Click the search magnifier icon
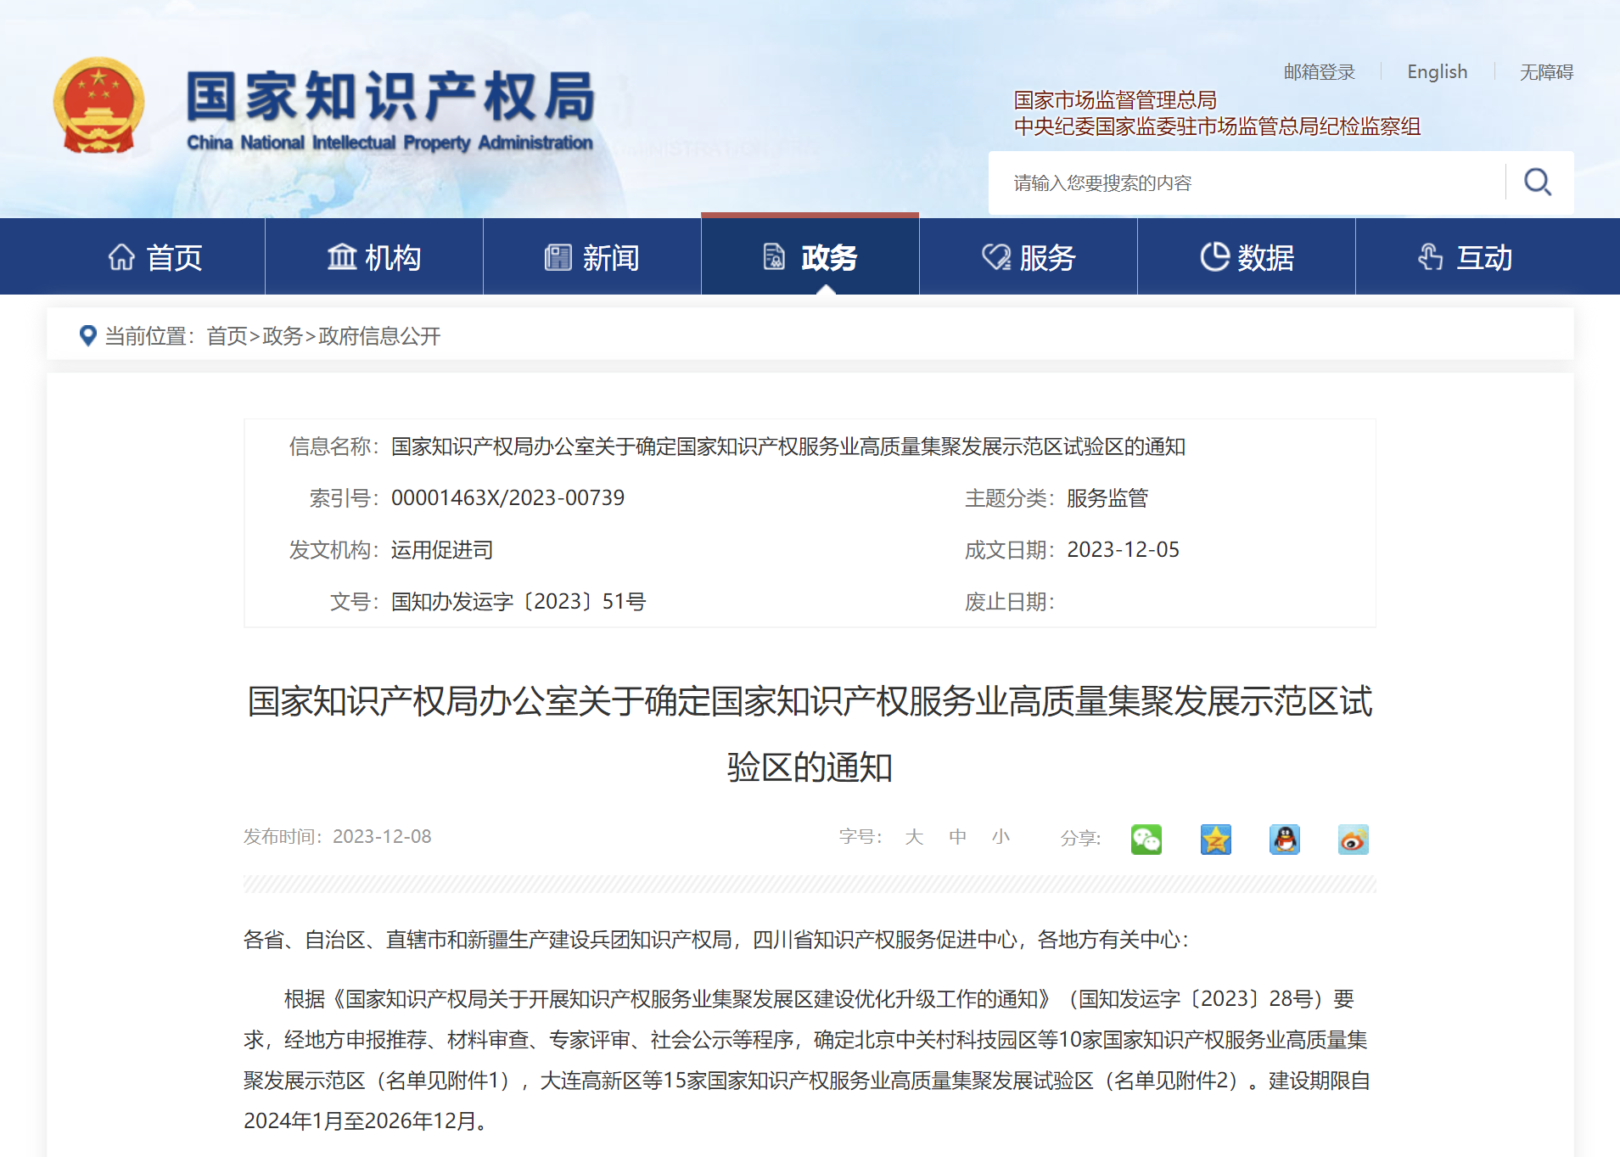This screenshot has width=1620, height=1157. 1538,183
